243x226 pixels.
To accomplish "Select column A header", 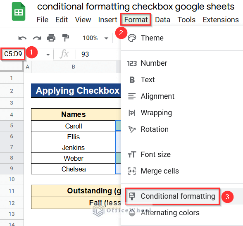I will pos(28,67).
